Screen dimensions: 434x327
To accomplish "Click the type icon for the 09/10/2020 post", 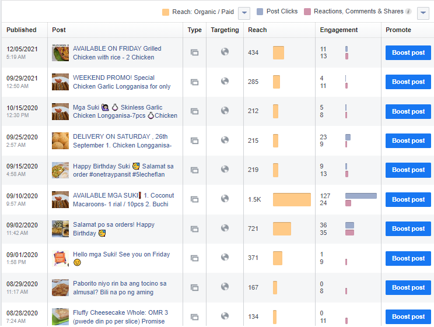I will 194,199.
